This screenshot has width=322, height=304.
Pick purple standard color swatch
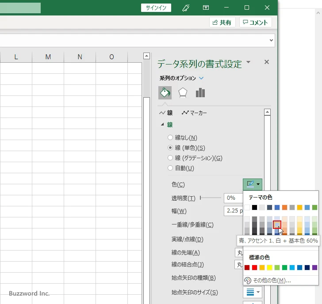314,267
